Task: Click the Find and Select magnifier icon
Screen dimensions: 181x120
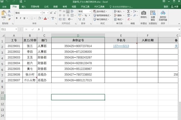Action: [134, 15]
